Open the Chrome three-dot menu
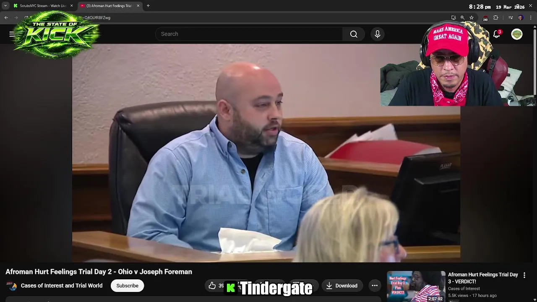 531,18
